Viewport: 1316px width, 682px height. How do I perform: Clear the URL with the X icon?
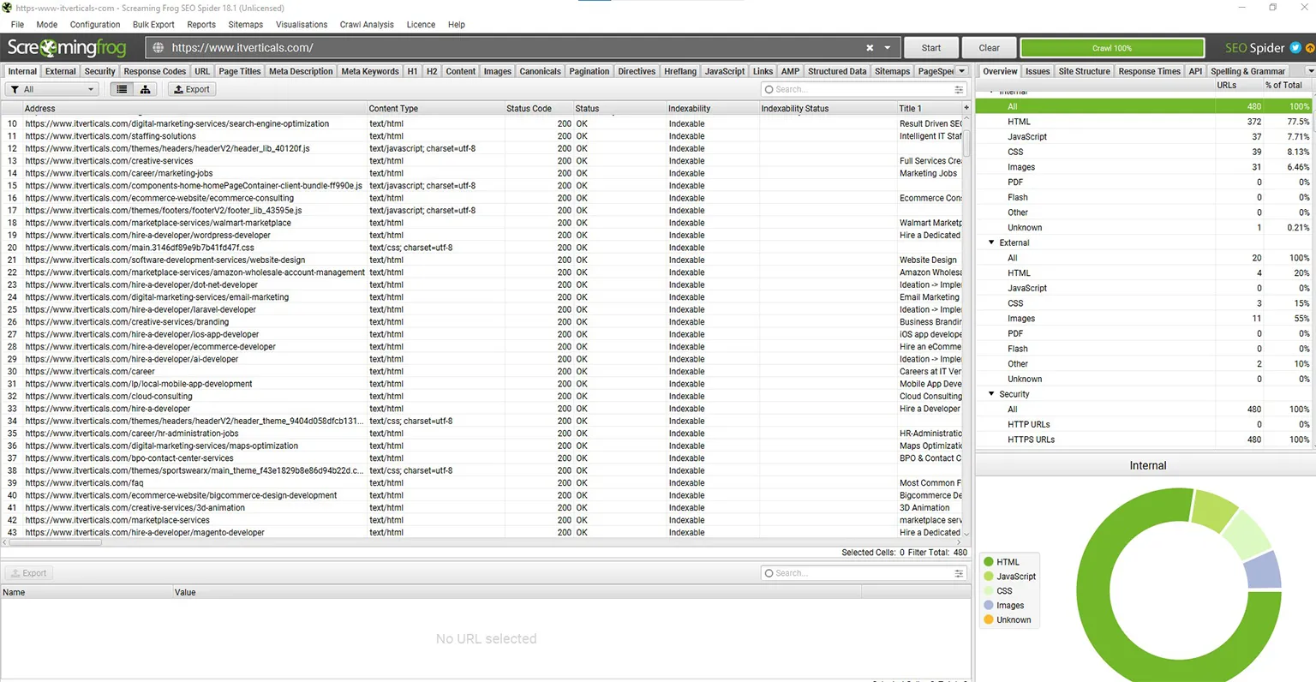870,48
